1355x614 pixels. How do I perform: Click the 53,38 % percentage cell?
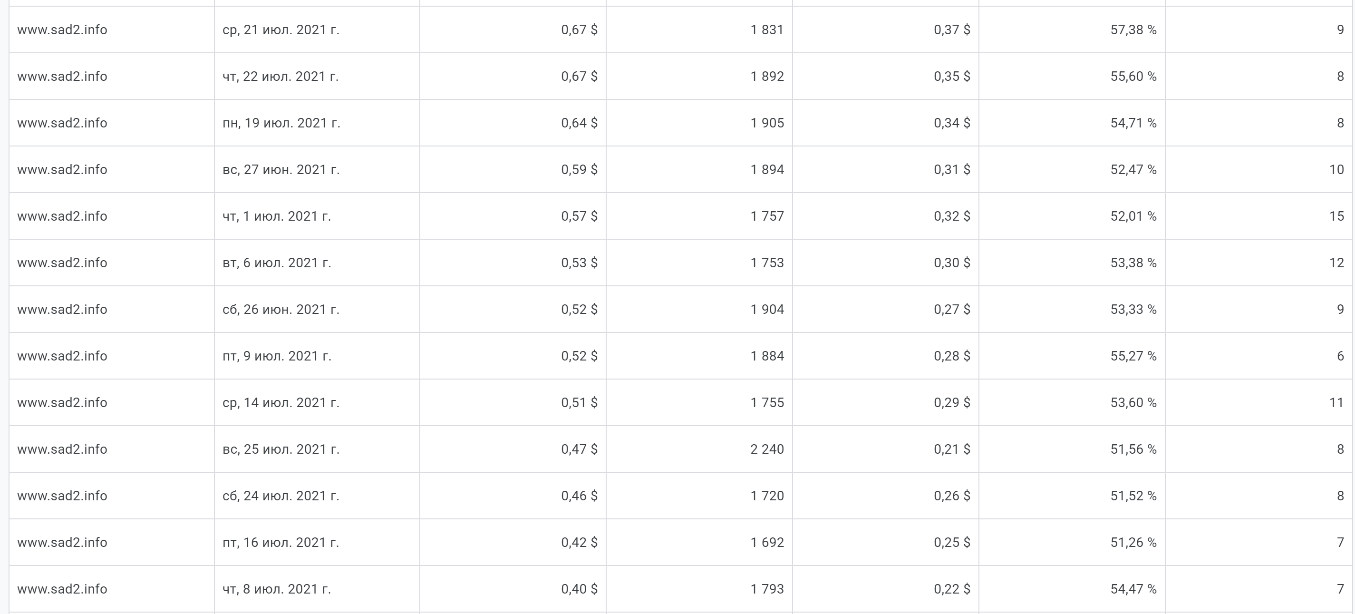(1133, 263)
